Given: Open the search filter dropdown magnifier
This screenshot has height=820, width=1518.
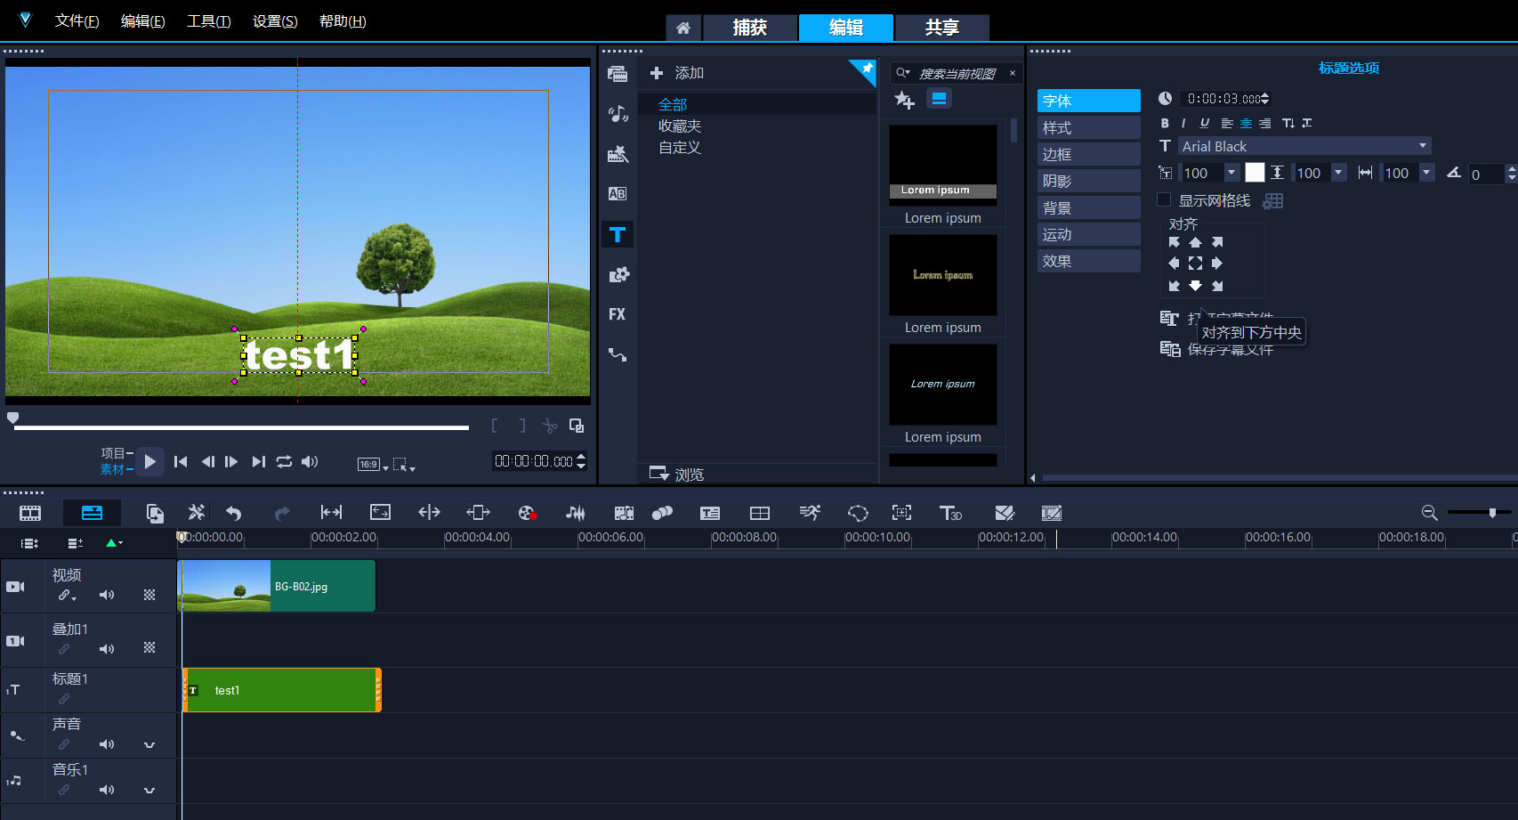Looking at the screenshot, I should (903, 73).
